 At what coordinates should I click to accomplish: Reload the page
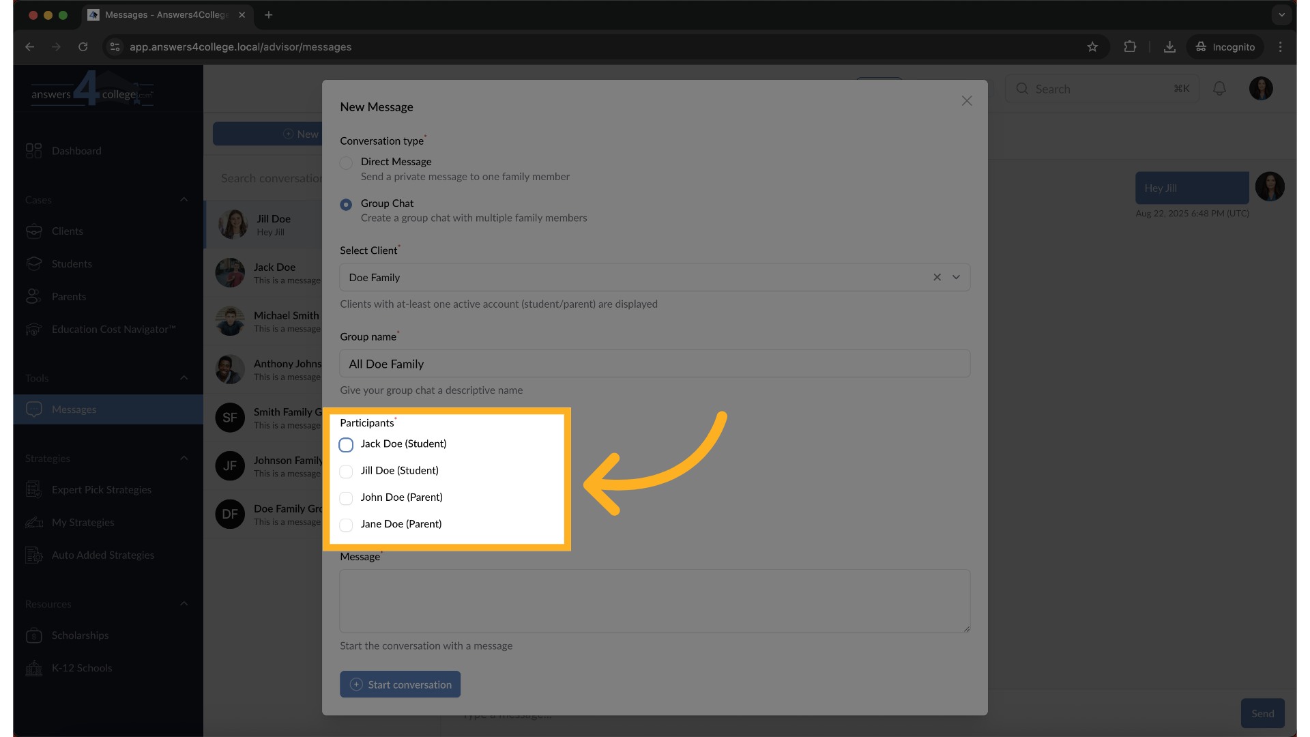[x=83, y=47]
